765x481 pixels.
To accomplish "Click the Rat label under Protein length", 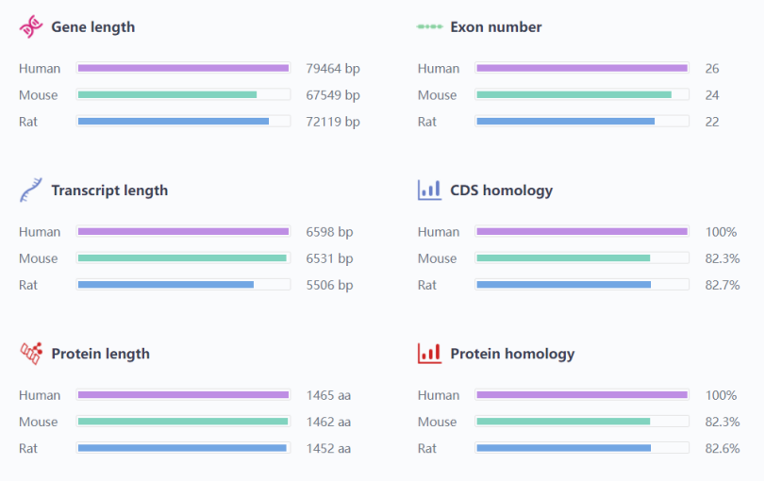I will coord(28,448).
